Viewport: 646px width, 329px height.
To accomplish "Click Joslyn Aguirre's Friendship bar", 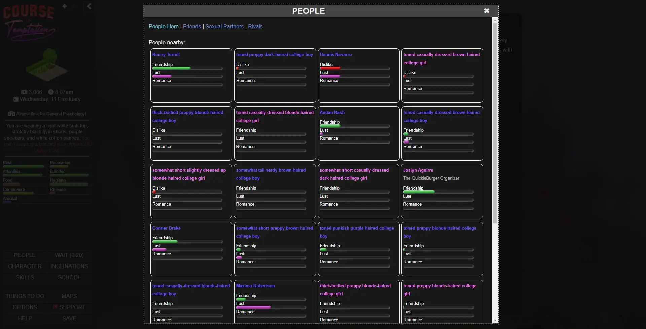I will pyautogui.click(x=438, y=192).
